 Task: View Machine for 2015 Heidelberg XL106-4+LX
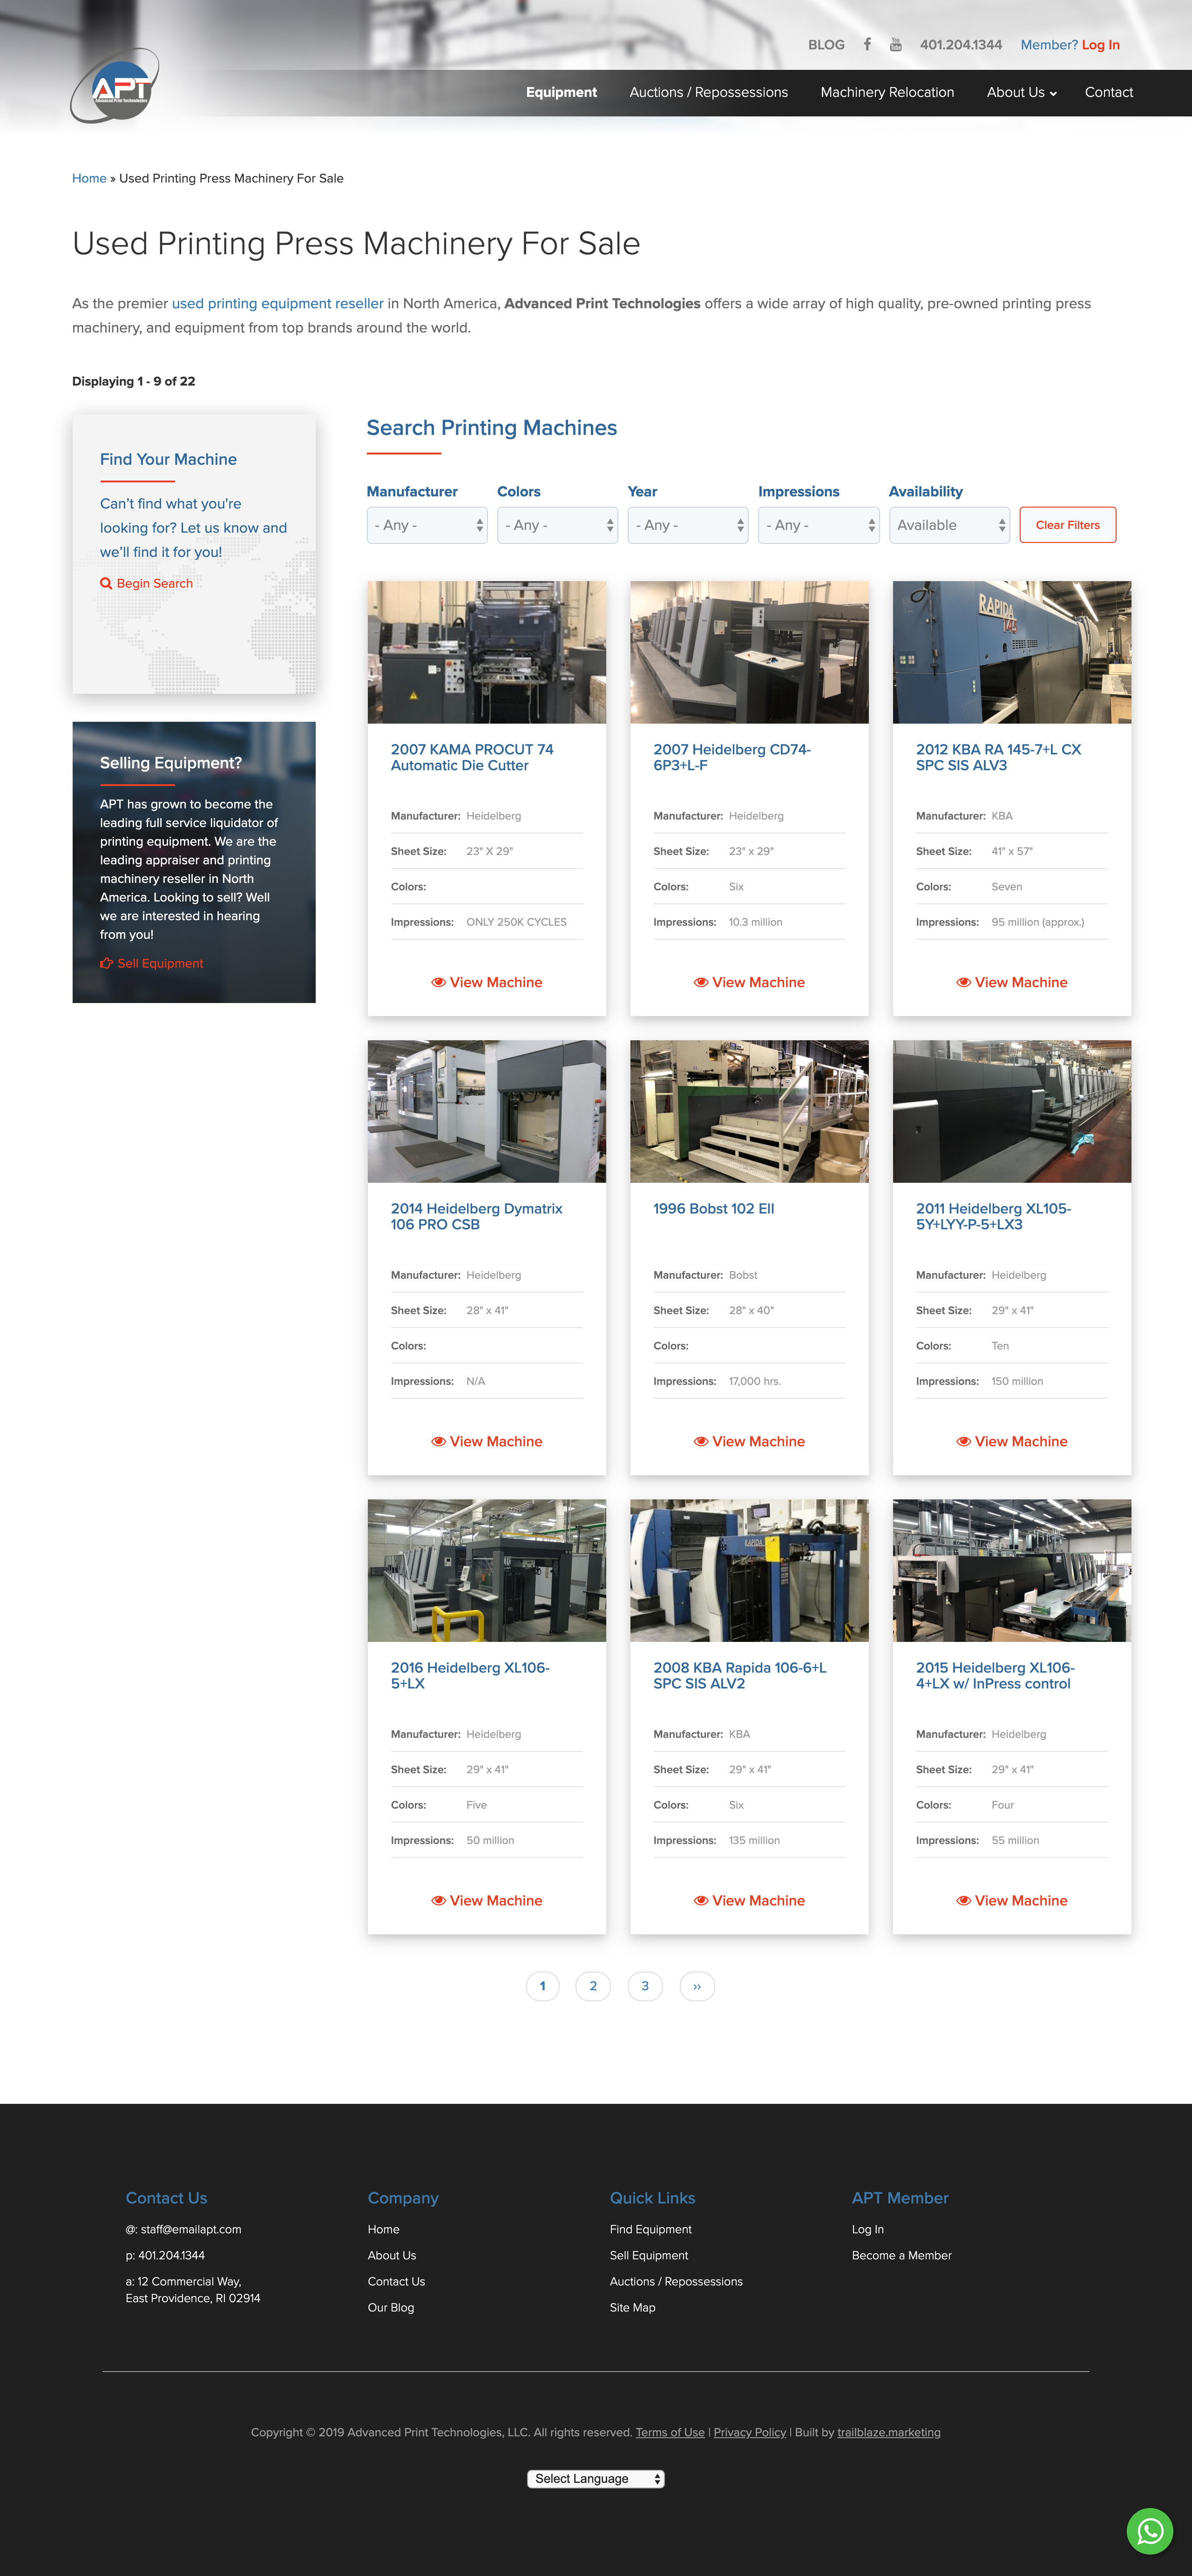(x=1012, y=1900)
